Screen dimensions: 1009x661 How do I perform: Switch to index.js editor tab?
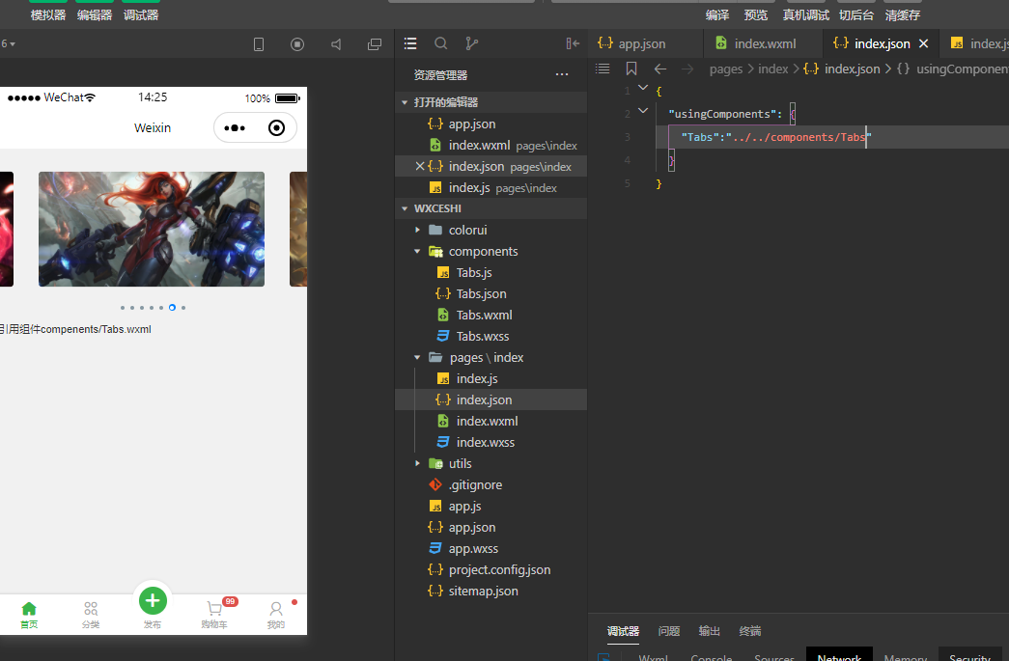[977, 43]
